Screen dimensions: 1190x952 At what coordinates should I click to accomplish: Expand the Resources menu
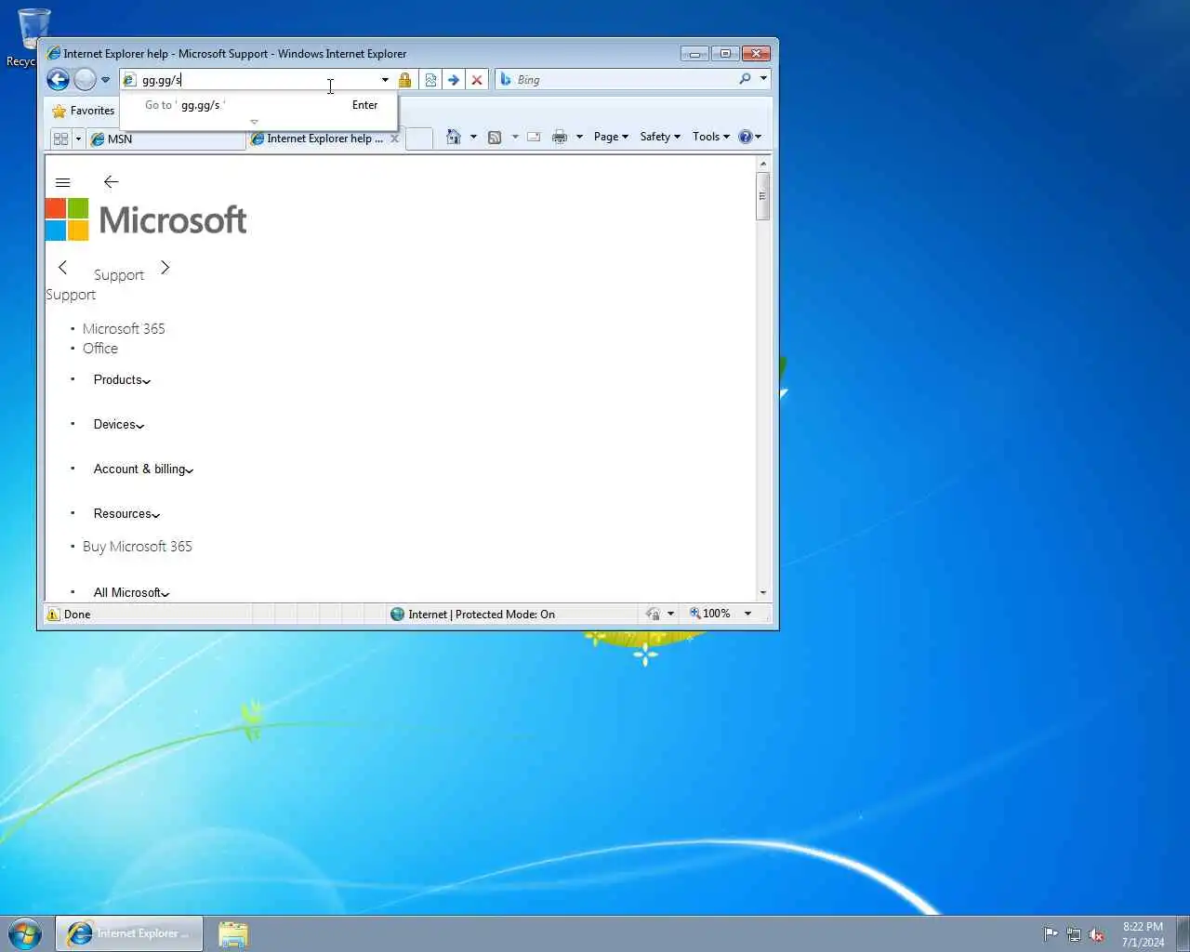pyautogui.click(x=126, y=514)
